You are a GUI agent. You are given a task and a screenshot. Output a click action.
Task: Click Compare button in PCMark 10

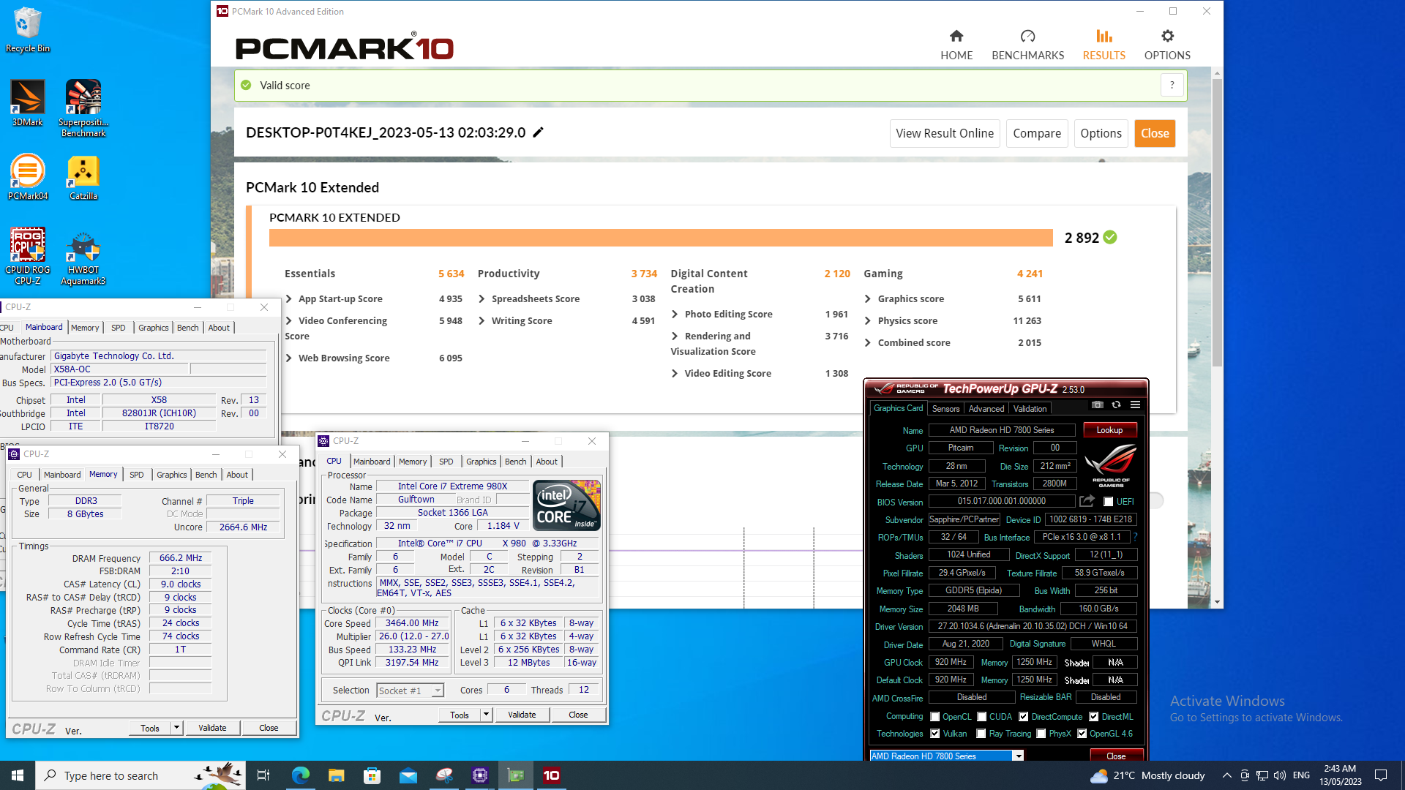click(x=1037, y=133)
